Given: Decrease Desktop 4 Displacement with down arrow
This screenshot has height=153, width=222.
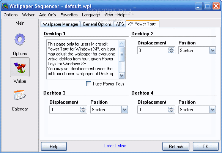Looking at the screenshot, I should [x=171, y=111].
